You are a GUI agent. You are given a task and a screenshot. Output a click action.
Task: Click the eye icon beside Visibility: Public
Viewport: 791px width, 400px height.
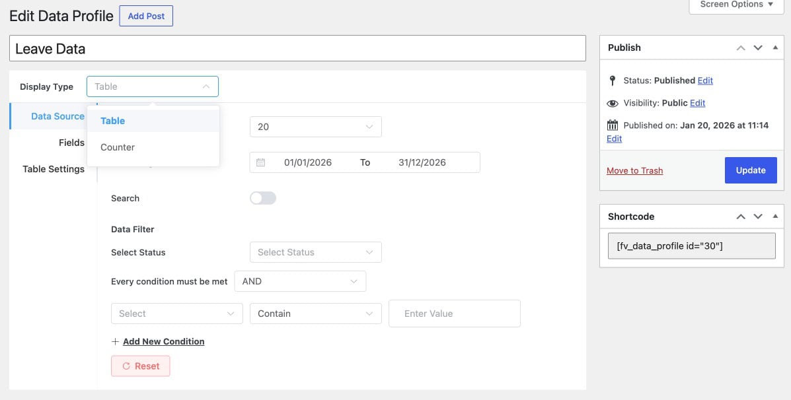[613, 103]
